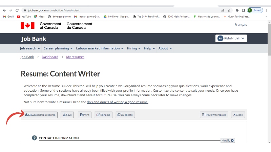Bookmark this page with the star icon

pos(229,10)
